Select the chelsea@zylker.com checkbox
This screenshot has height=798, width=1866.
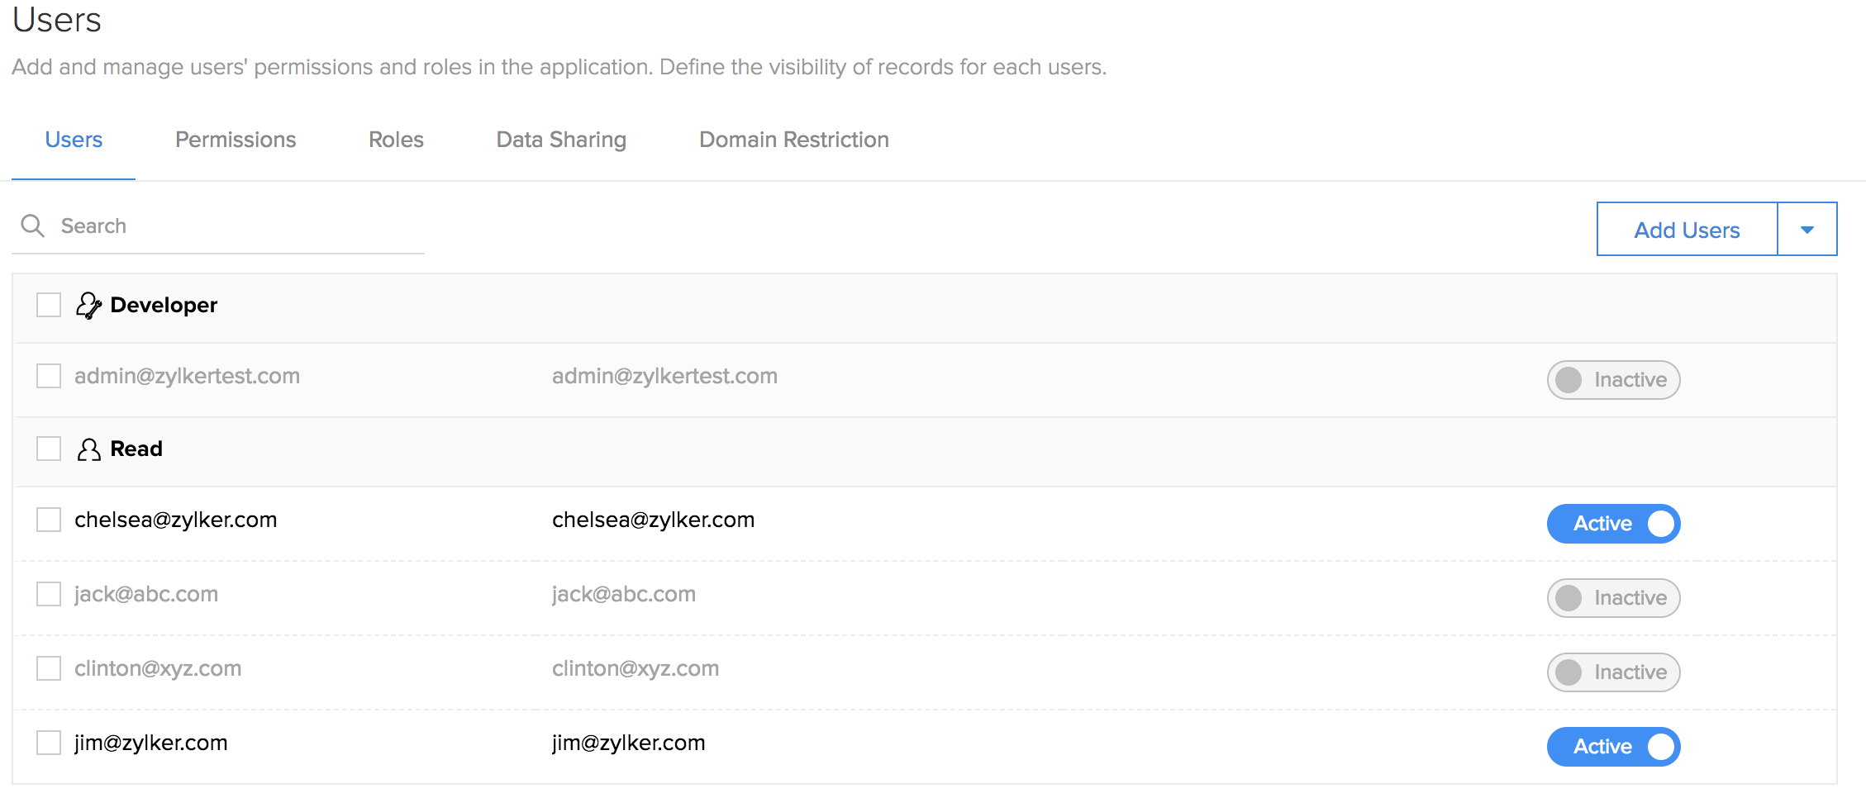tap(49, 520)
